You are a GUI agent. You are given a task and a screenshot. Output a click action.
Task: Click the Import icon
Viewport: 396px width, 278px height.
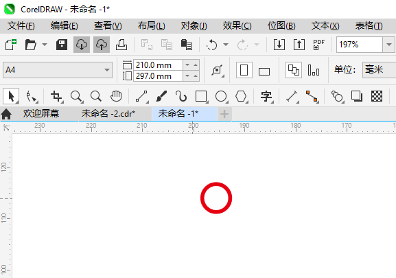coord(279,45)
